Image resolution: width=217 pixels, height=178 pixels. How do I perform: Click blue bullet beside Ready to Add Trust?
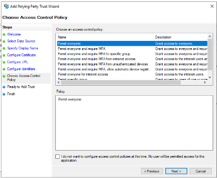click(x=4, y=87)
